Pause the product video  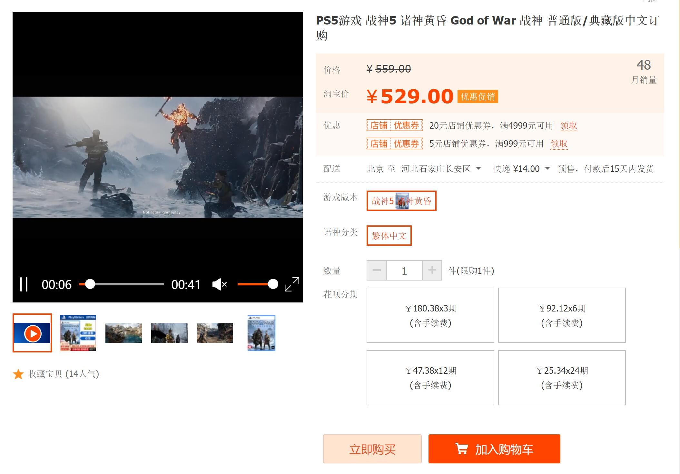click(x=24, y=284)
